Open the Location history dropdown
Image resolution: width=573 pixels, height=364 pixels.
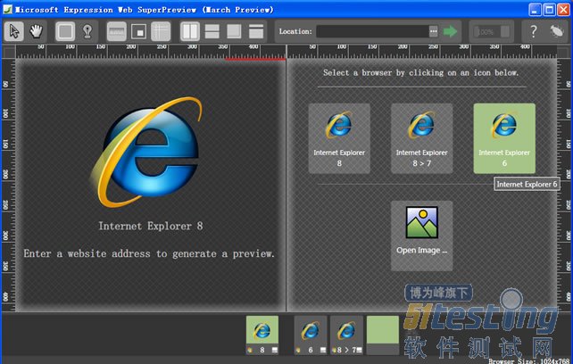click(x=434, y=31)
